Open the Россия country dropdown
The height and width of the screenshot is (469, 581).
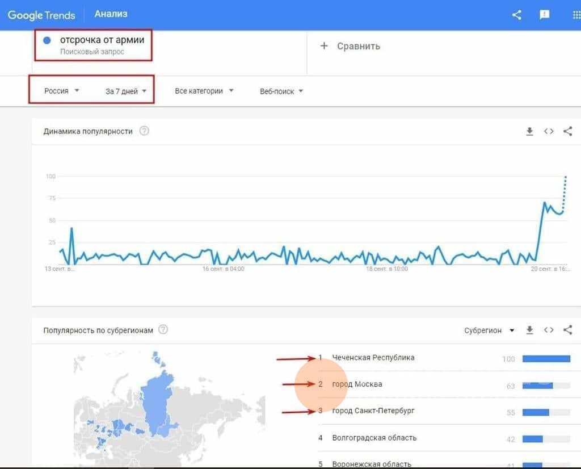(x=61, y=91)
